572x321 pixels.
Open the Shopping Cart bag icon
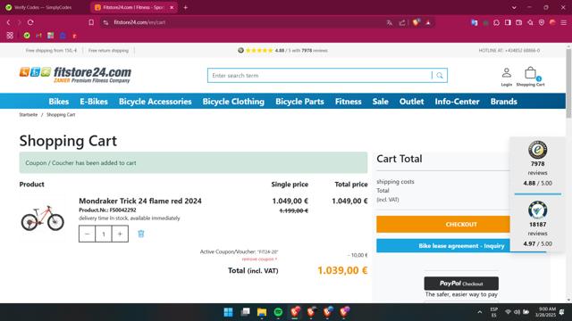pos(530,77)
